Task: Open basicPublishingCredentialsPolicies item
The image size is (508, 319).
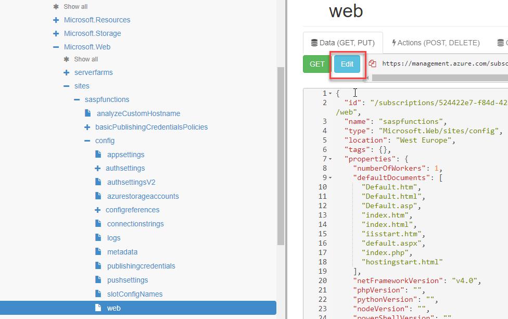Action: pos(151,127)
